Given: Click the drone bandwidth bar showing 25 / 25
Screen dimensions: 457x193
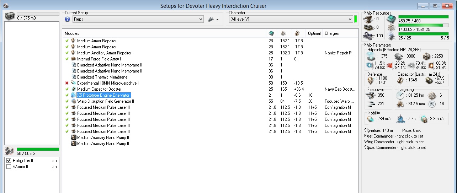Looking at the screenshot, I should pos(424,34).
